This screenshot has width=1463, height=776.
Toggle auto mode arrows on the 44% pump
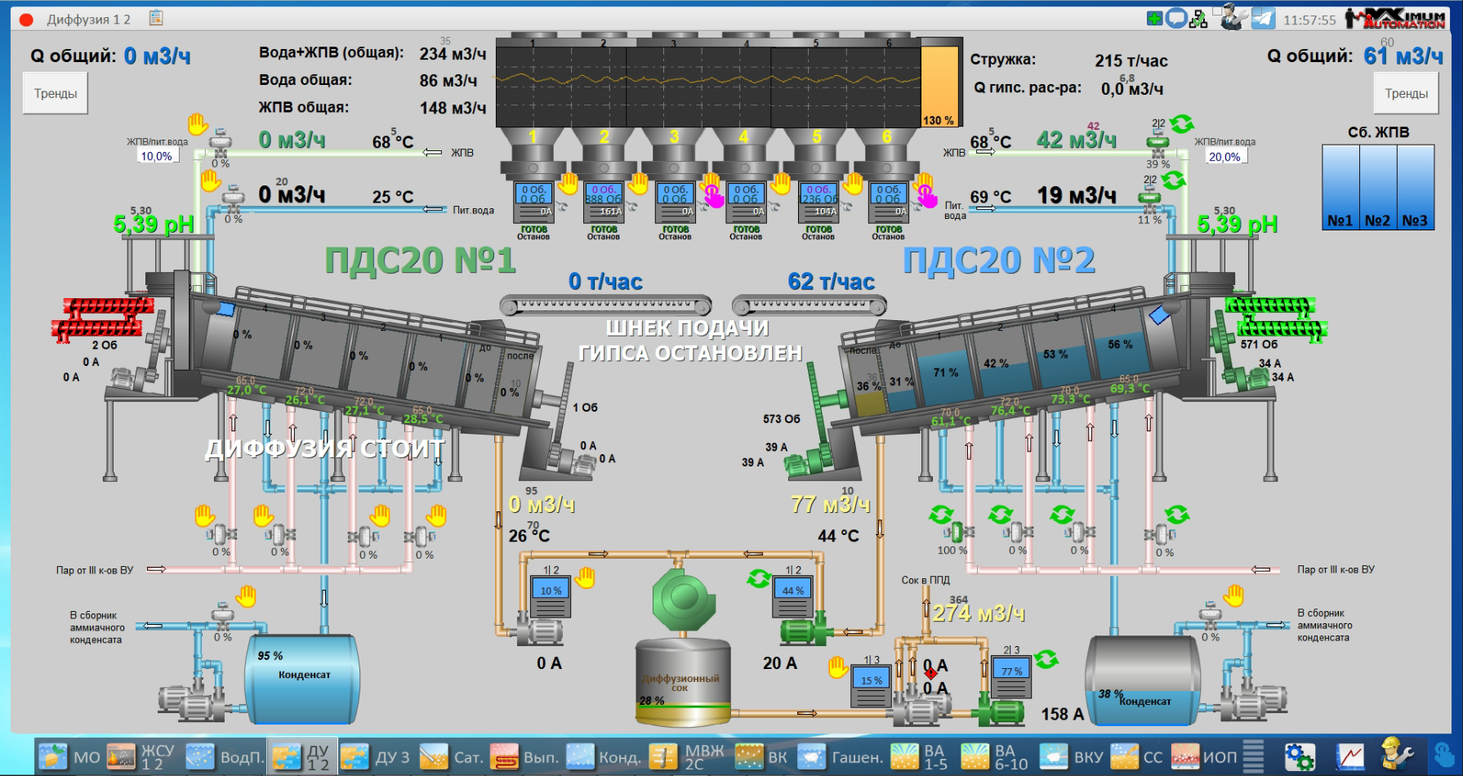tap(759, 578)
